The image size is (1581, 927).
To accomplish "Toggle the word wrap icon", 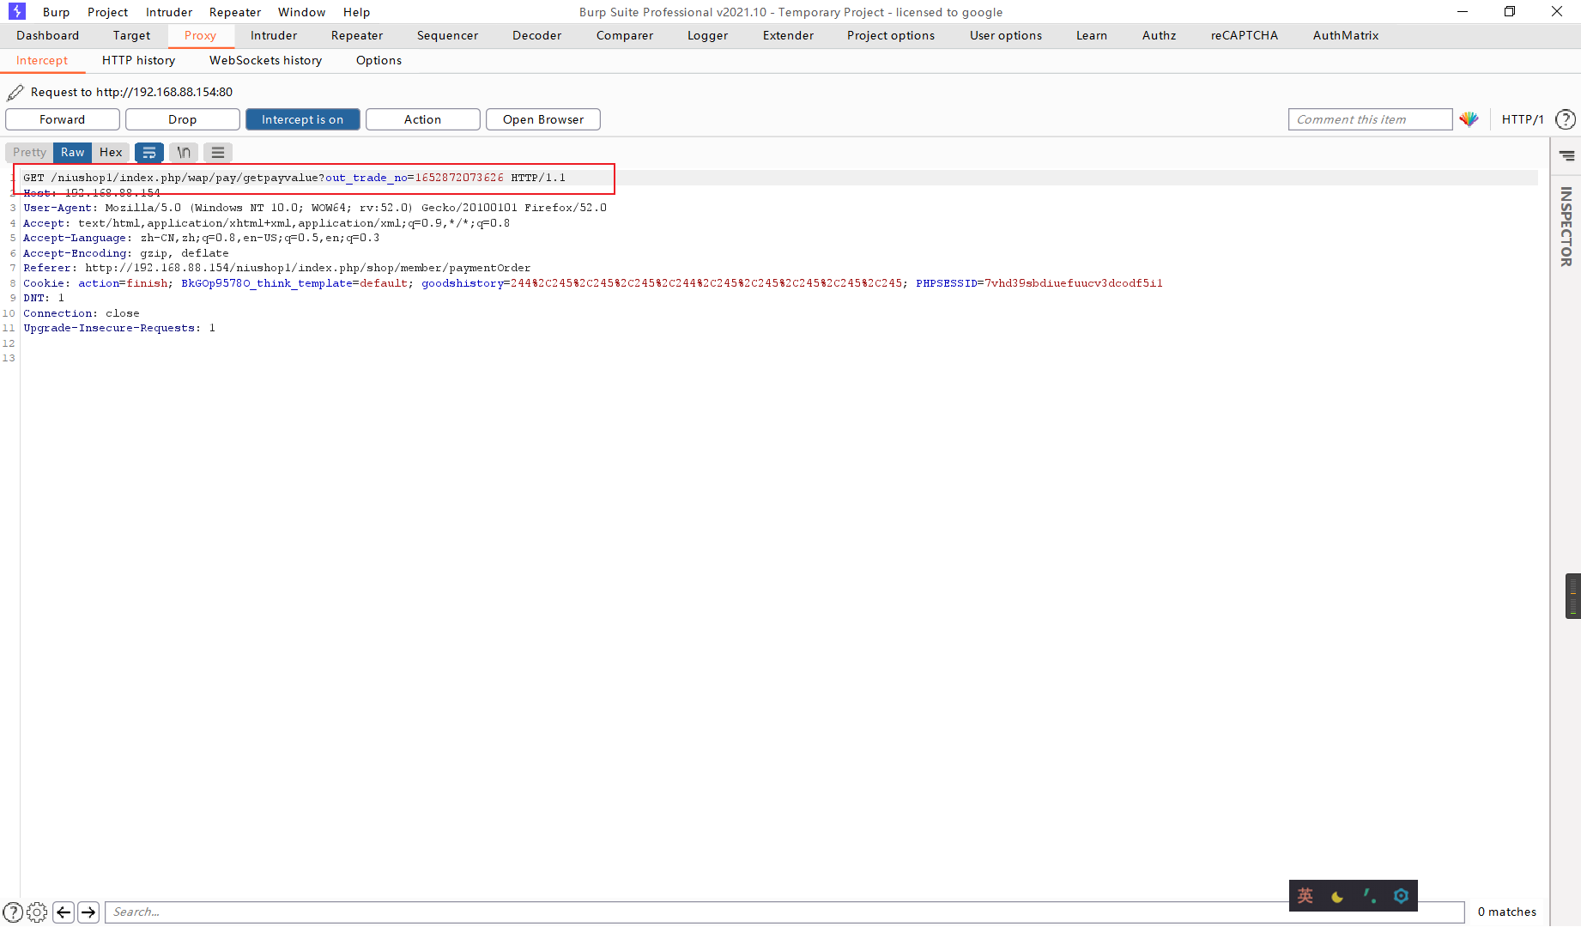I will click(x=149, y=153).
